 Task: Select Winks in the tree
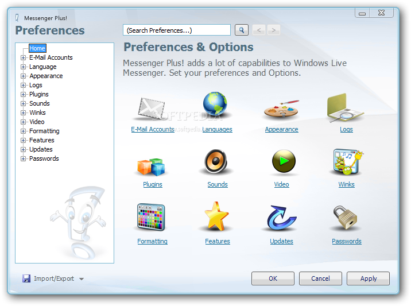coord(37,113)
